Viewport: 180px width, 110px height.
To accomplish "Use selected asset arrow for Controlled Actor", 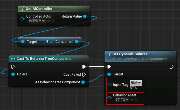I will click(49, 21).
